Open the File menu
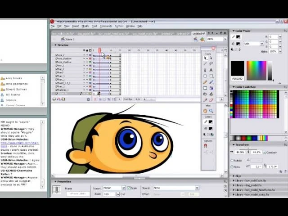Viewport: 288px width, 216px height. pyautogui.click(x=53, y=26)
